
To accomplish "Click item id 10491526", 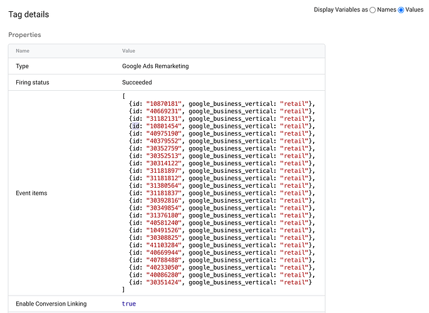I will tap(164, 230).
